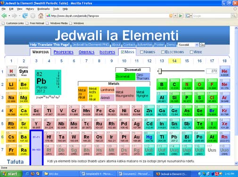Enable the Wide checkbox
This screenshot has width=238, height=177.
click(x=191, y=52)
